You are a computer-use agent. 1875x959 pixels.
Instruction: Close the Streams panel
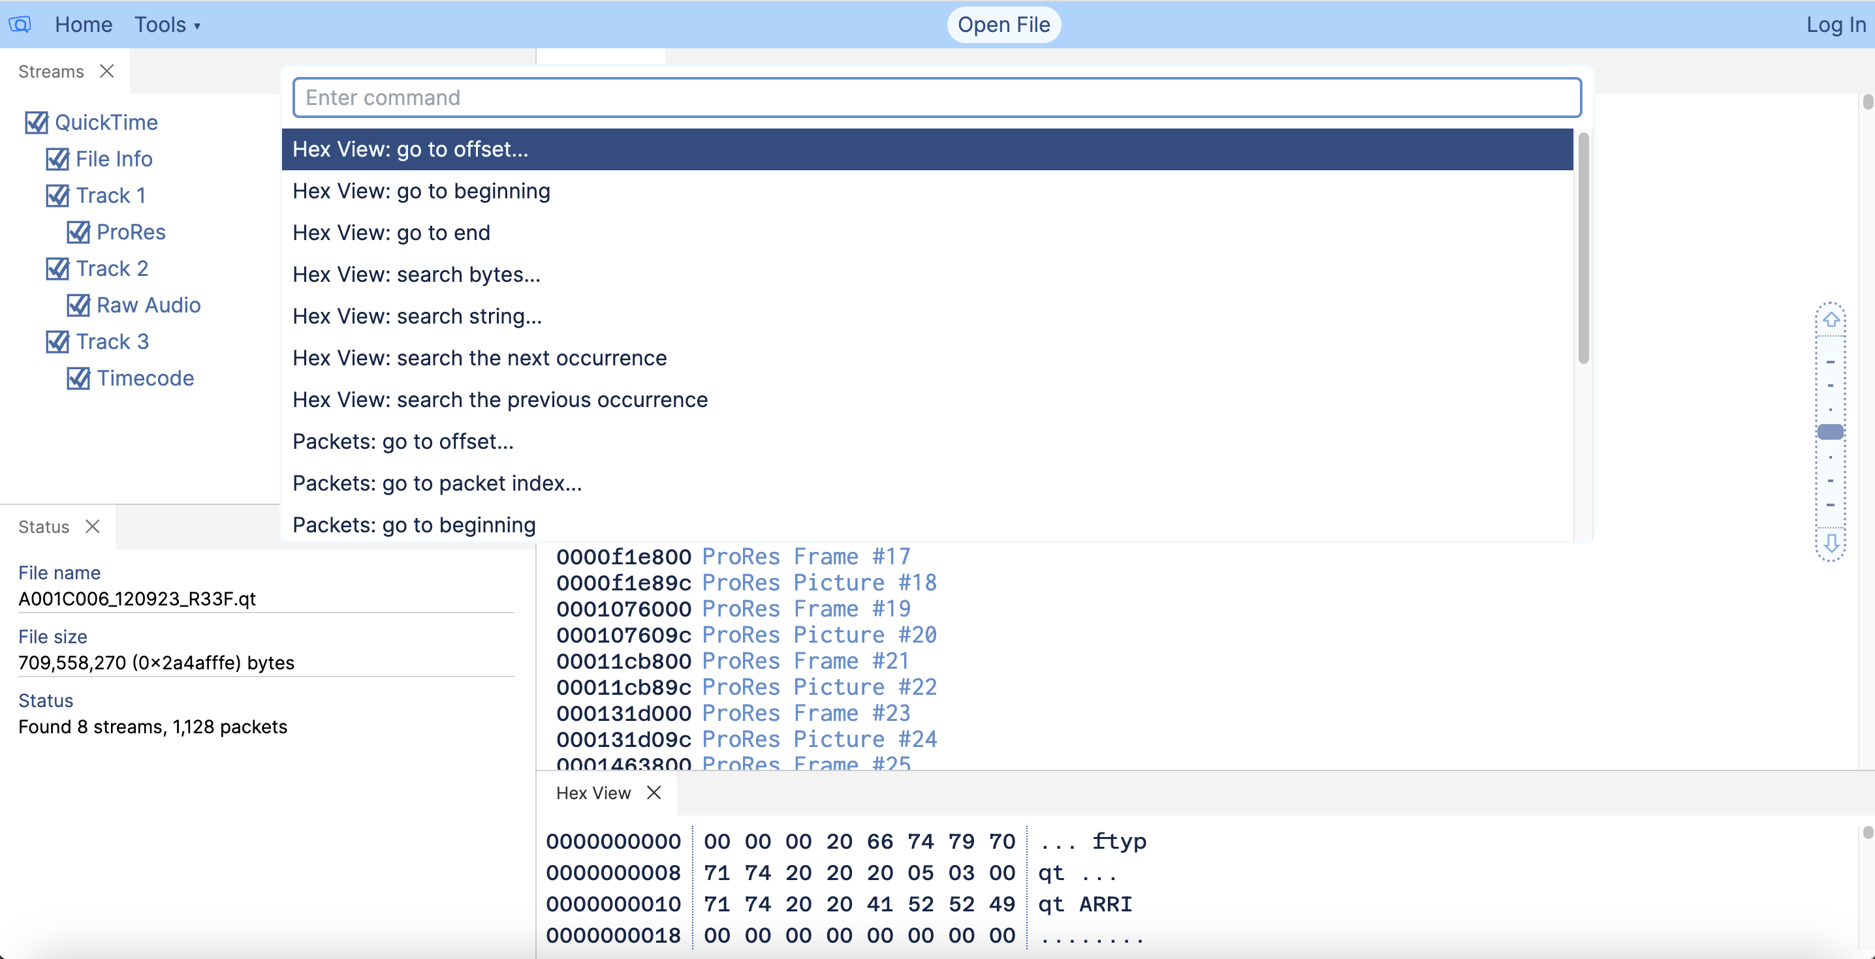coord(108,71)
